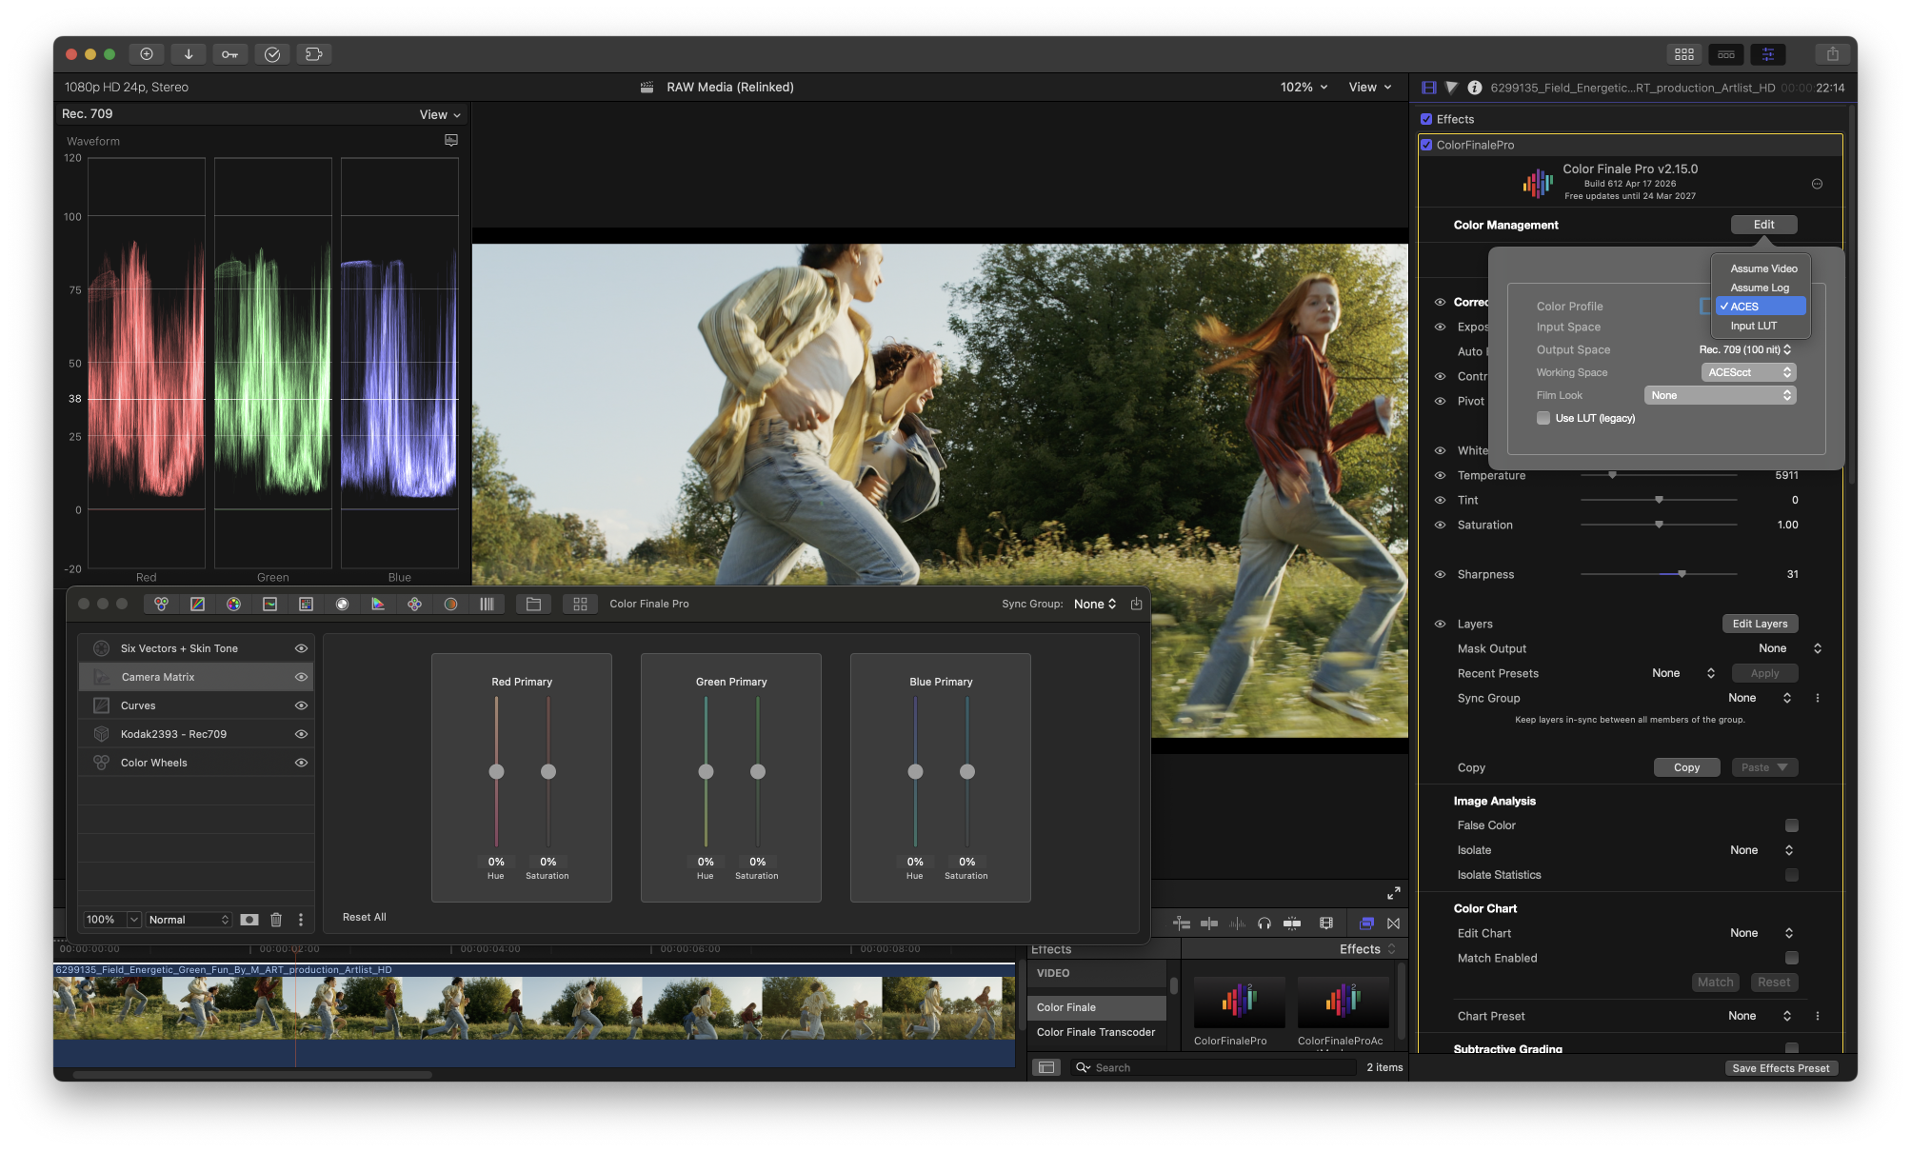This screenshot has width=1911, height=1152.
Task: Open the Normal blend mode dropdown
Action: [x=189, y=921]
